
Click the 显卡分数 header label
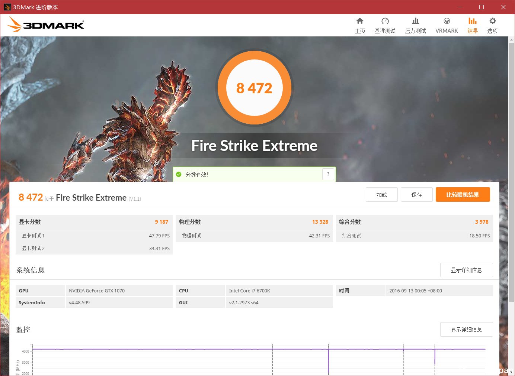click(x=30, y=222)
